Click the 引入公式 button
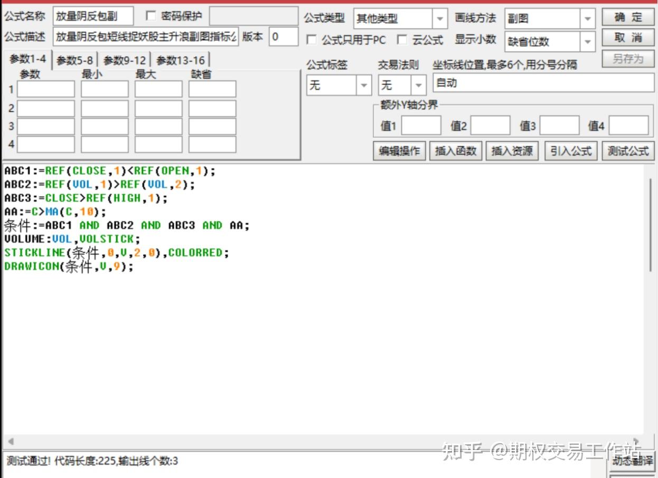 tap(570, 151)
